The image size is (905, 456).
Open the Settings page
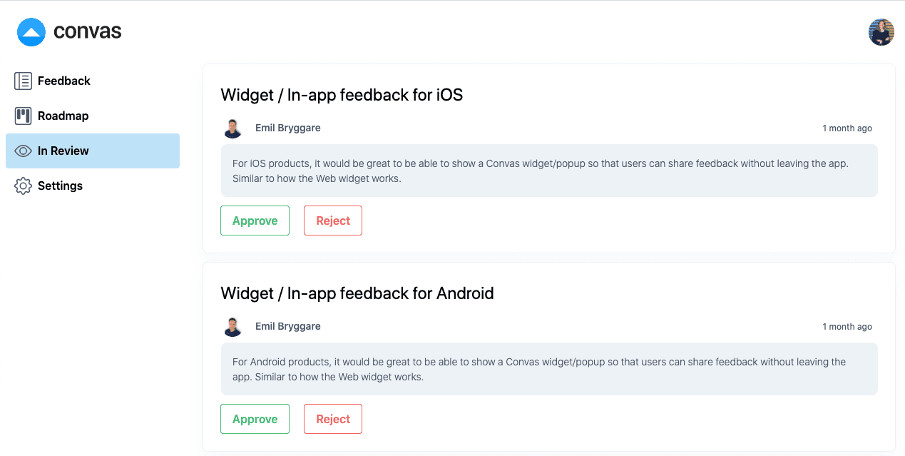pyautogui.click(x=60, y=186)
